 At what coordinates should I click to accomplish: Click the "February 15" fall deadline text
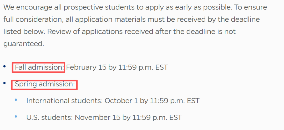pos(86,67)
